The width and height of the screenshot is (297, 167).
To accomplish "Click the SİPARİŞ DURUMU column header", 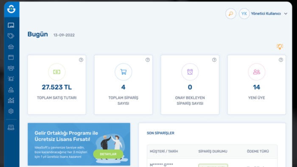I will (x=213, y=151).
